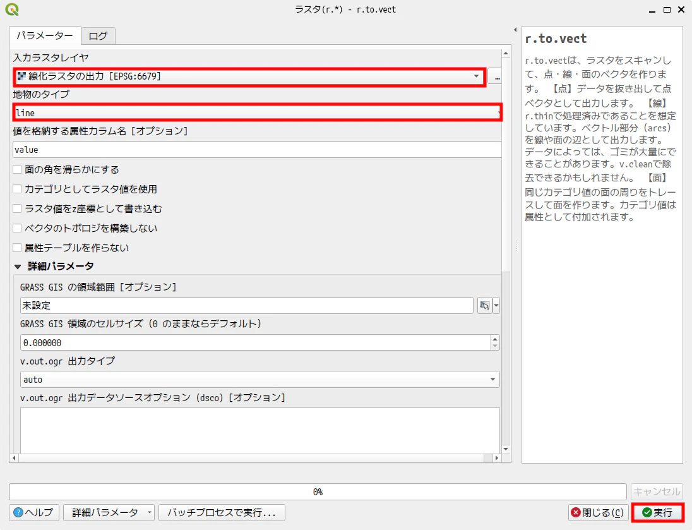The width and height of the screenshot is (692, 530).
Task: Click the ヘルプ button
Action: click(x=33, y=512)
